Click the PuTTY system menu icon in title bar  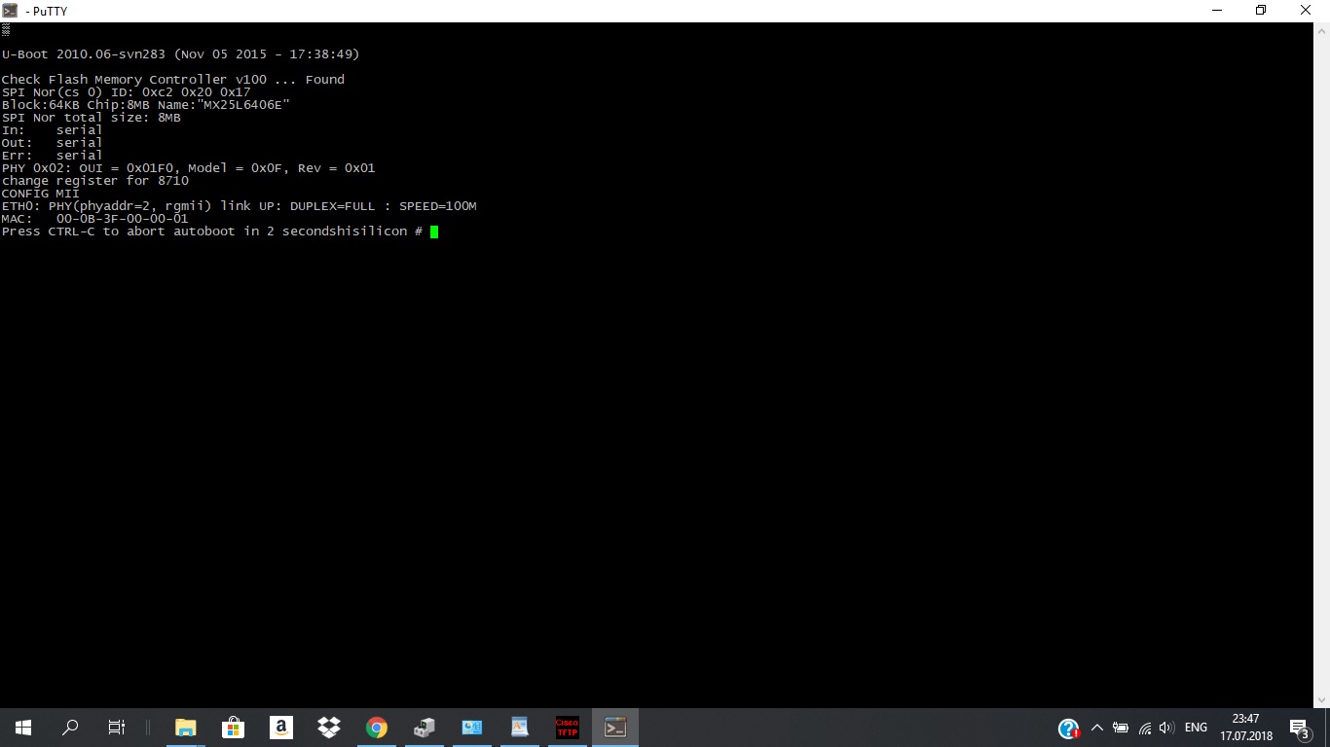[11, 11]
